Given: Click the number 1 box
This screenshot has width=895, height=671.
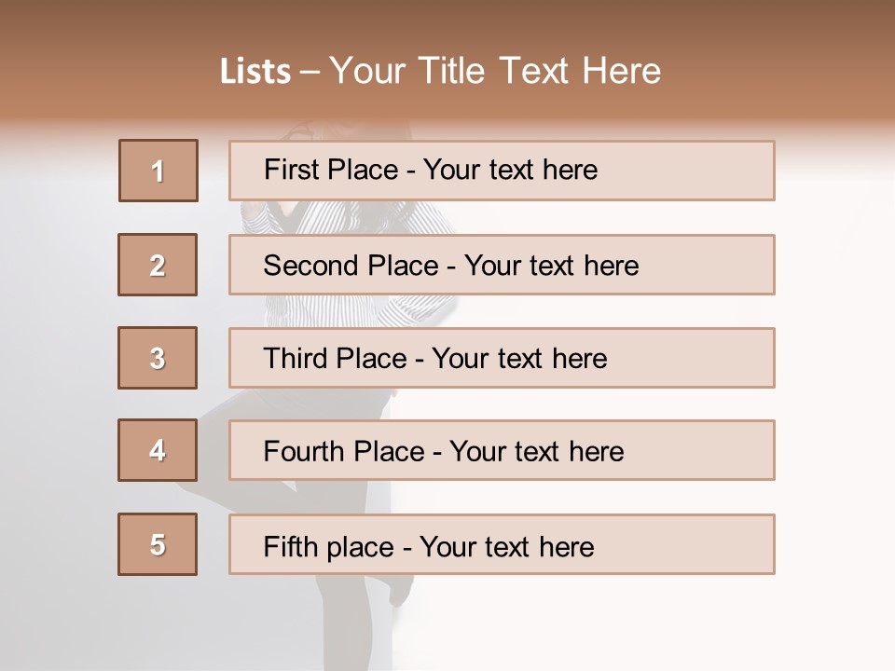Looking at the screenshot, I should tap(158, 171).
